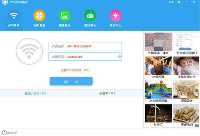
Task: Click the large gray WiFi signal graphic
Action: (29, 51)
